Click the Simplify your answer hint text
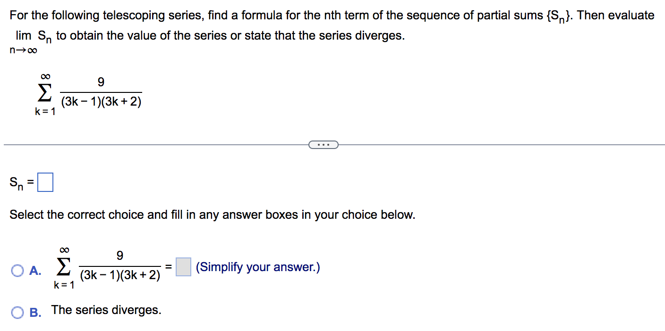 point(256,267)
